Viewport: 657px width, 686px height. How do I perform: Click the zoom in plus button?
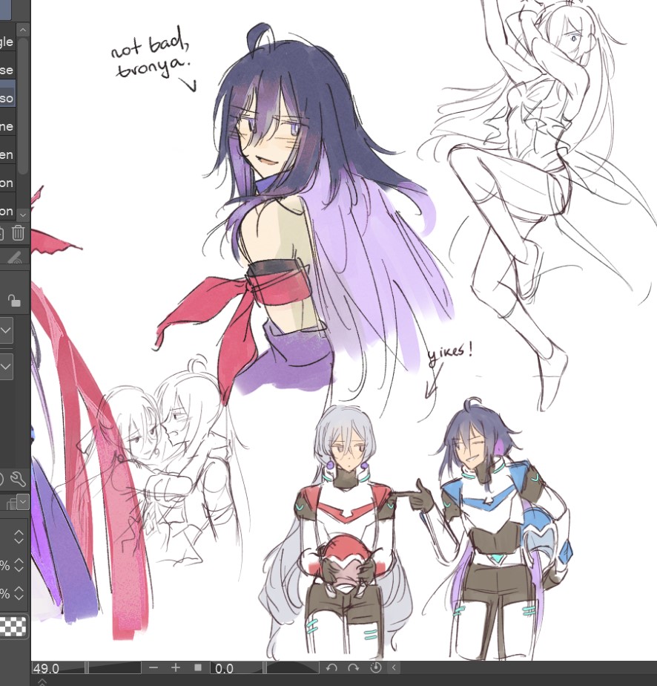point(176,667)
